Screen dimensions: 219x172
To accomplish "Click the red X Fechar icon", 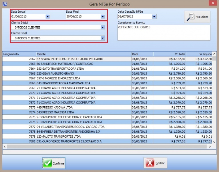I will pos(150,163).
